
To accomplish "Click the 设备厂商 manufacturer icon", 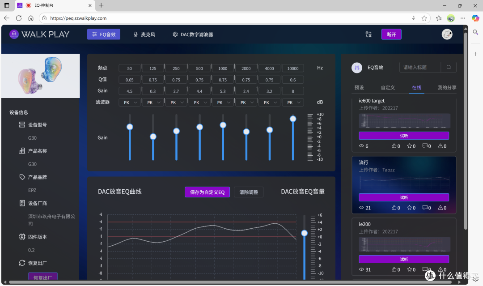I will (x=22, y=203).
